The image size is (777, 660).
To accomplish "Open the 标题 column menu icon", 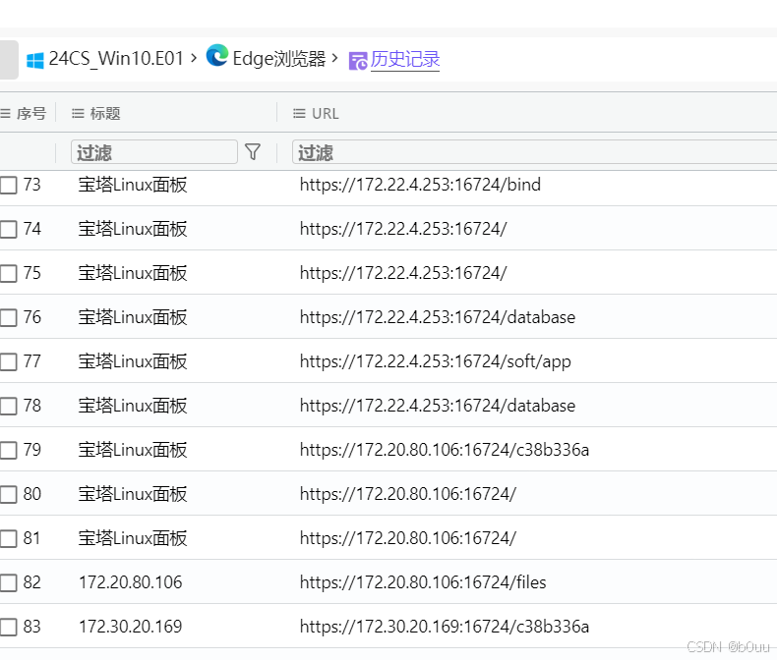I will [78, 114].
